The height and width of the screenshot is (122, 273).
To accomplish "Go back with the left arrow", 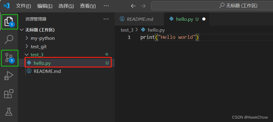I will [133, 6].
